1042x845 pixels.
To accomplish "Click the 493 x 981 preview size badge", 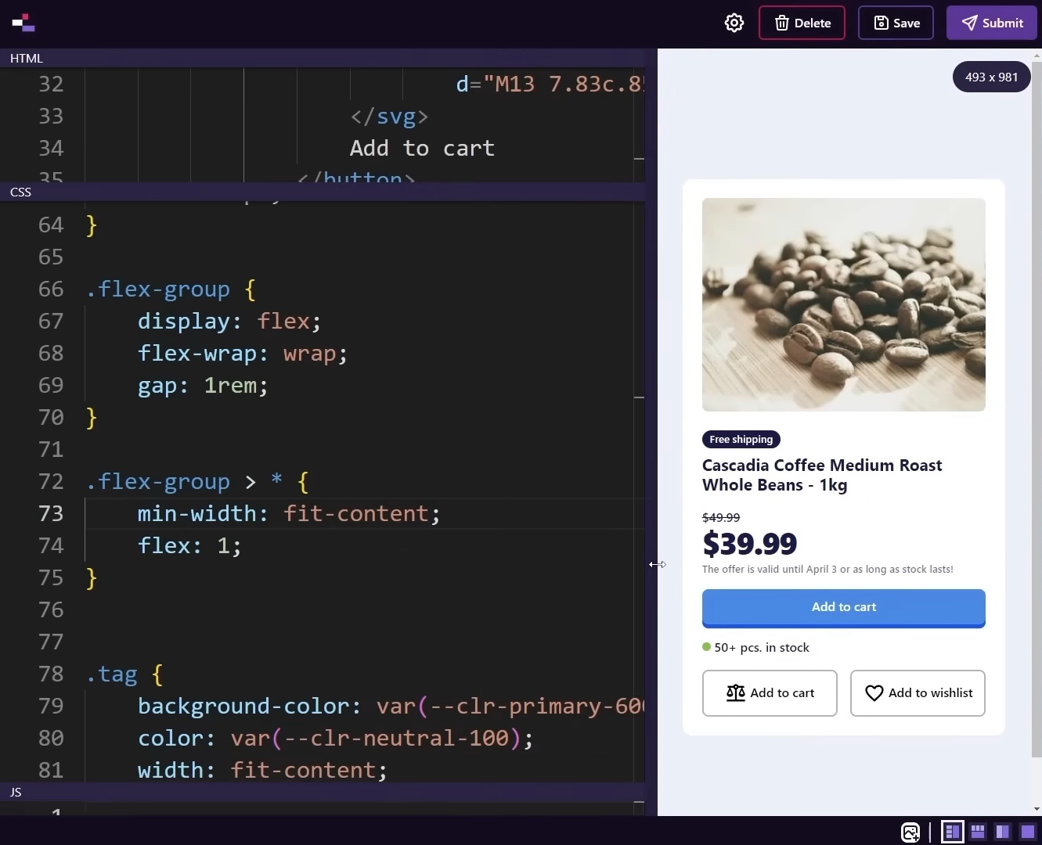I will 991,77.
